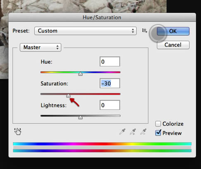Select the Eyedropper tool
201x169 pixels.
pyautogui.click(x=122, y=131)
